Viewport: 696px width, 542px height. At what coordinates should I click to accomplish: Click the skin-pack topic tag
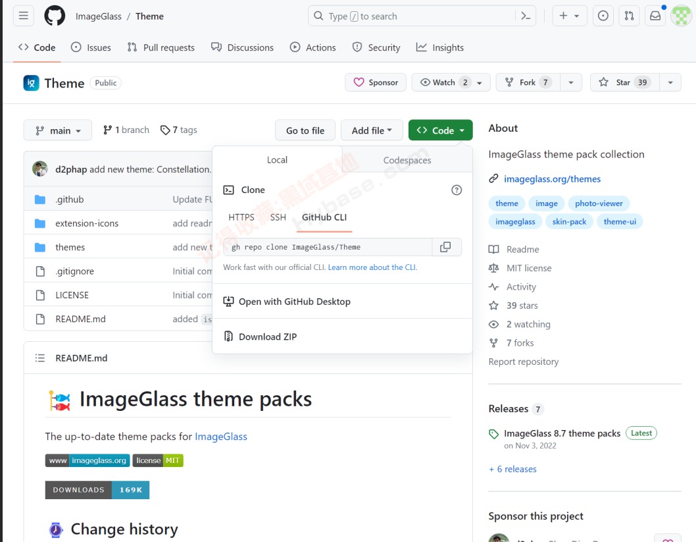[x=569, y=221]
